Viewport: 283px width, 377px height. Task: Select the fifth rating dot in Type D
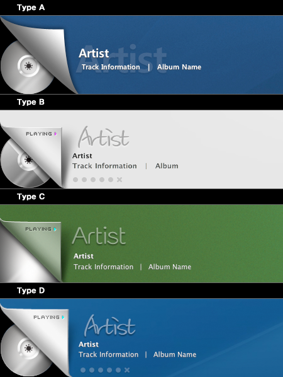[118, 370]
